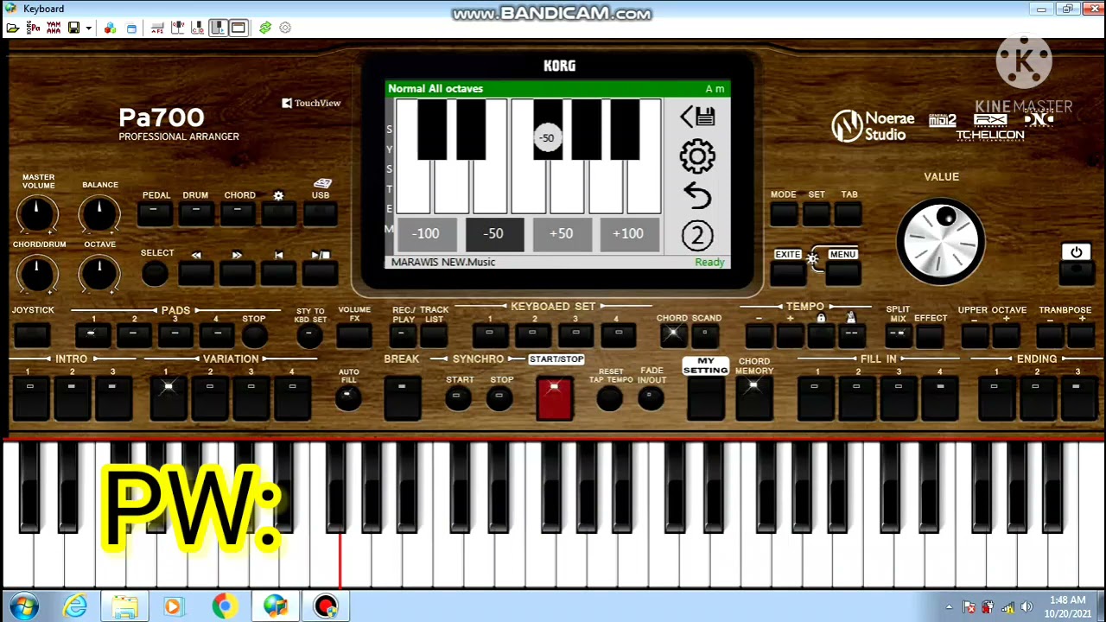Screen dimensions: 1106x622
Task: Click 'MARAWIS NEW.Music' file name
Action: point(443,262)
